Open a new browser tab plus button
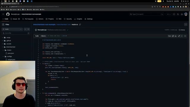This screenshot has height=107, width=190. pyautogui.click(x=21, y=4)
